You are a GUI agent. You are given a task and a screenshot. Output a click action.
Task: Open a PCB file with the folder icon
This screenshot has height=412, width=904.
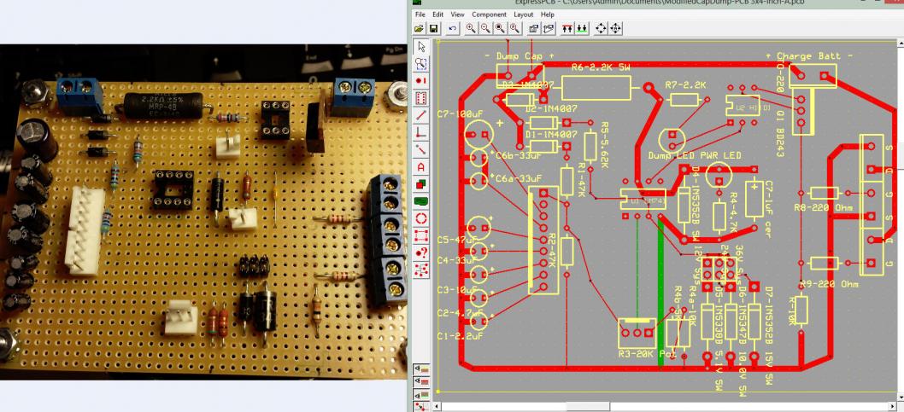[420, 28]
